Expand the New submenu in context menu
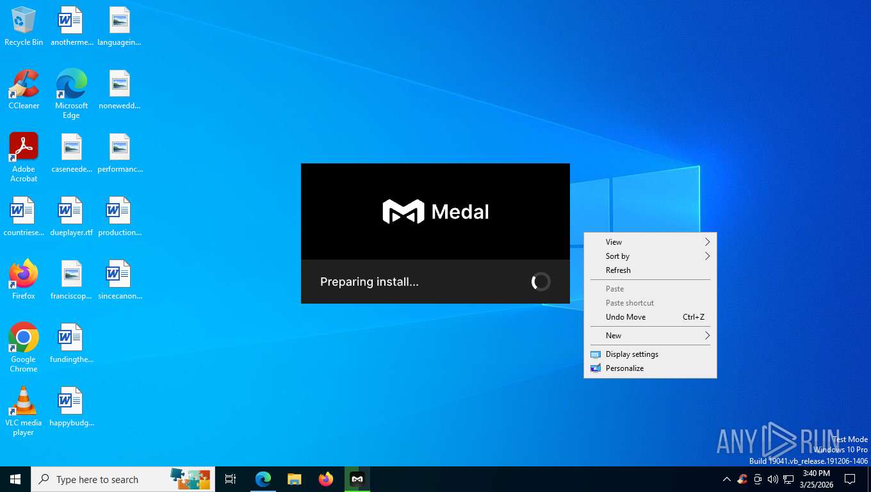 pyautogui.click(x=650, y=336)
